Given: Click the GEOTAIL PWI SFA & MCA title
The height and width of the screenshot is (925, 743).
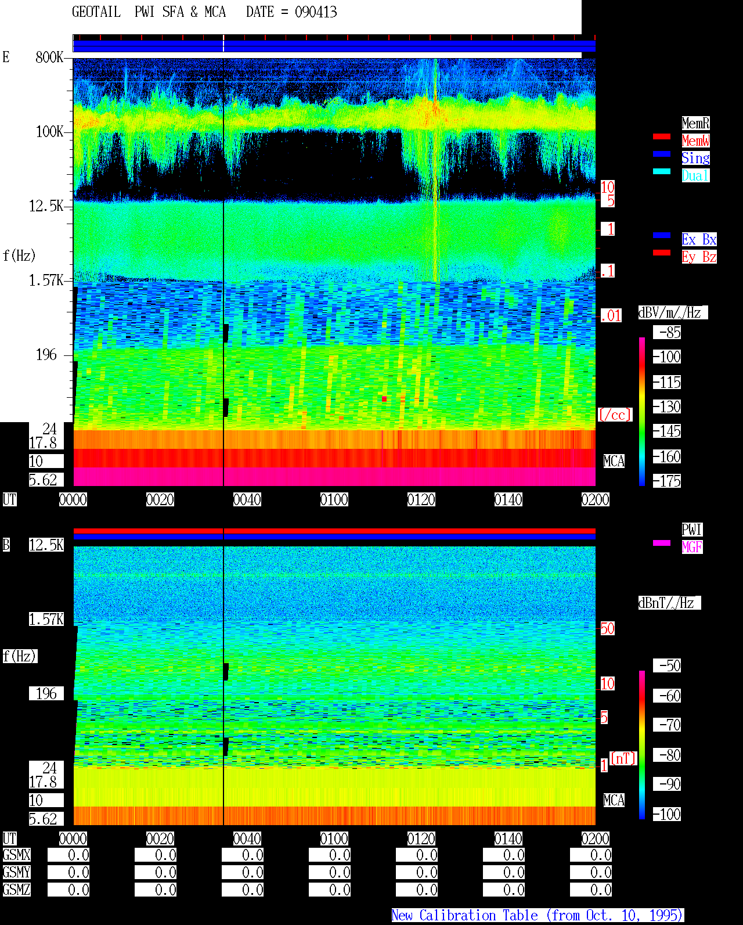Looking at the screenshot, I should [x=149, y=12].
